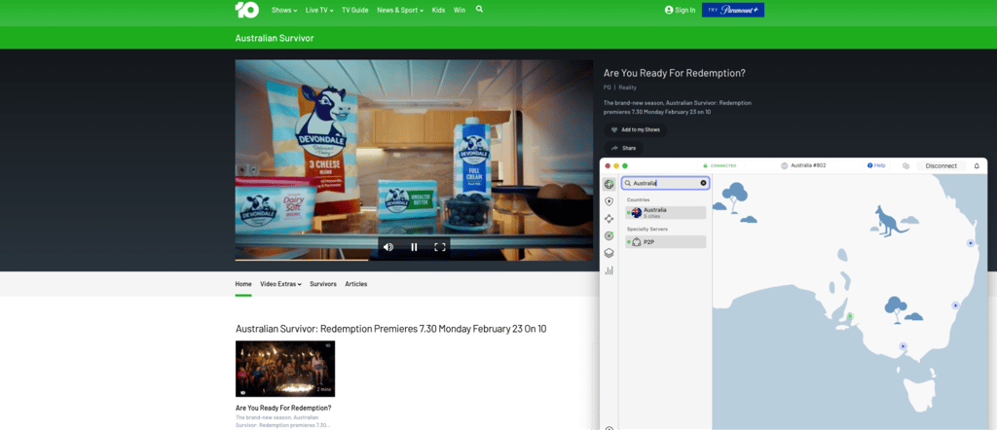Select Australia country in VPN results
Screen dimensions: 997x430
(x=666, y=212)
